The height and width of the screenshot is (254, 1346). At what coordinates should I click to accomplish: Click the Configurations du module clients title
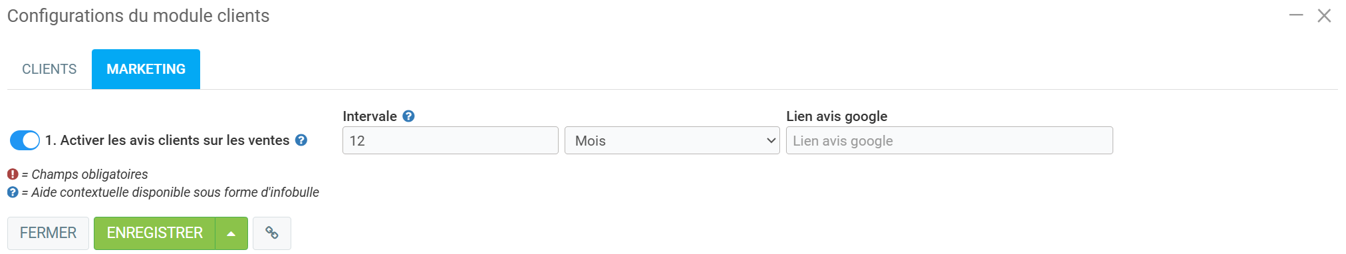(138, 16)
